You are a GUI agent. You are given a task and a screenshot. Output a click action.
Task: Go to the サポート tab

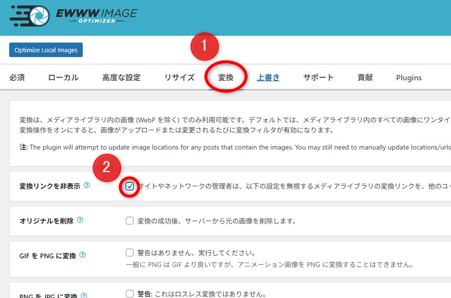pyautogui.click(x=318, y=77)
